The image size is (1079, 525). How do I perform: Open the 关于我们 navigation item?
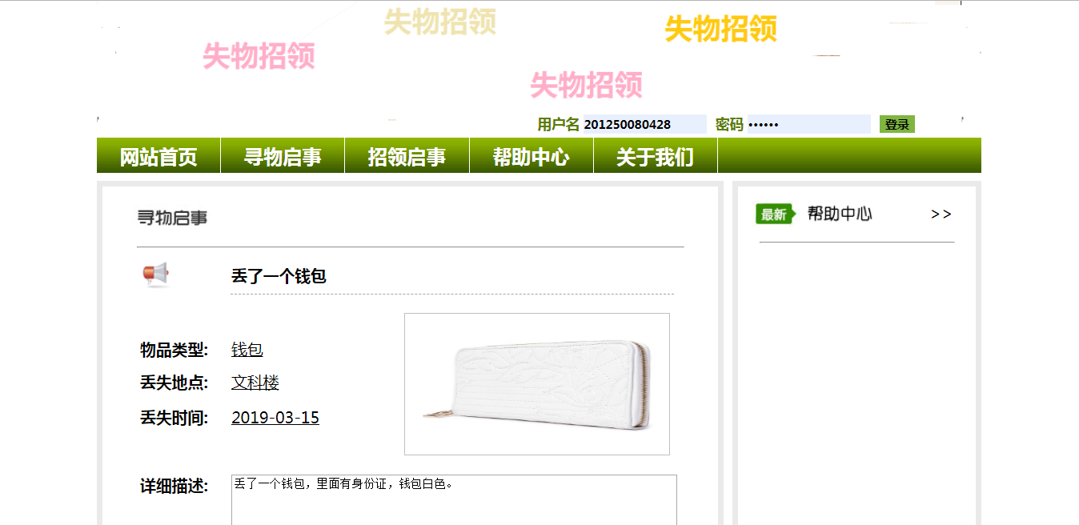656,156
